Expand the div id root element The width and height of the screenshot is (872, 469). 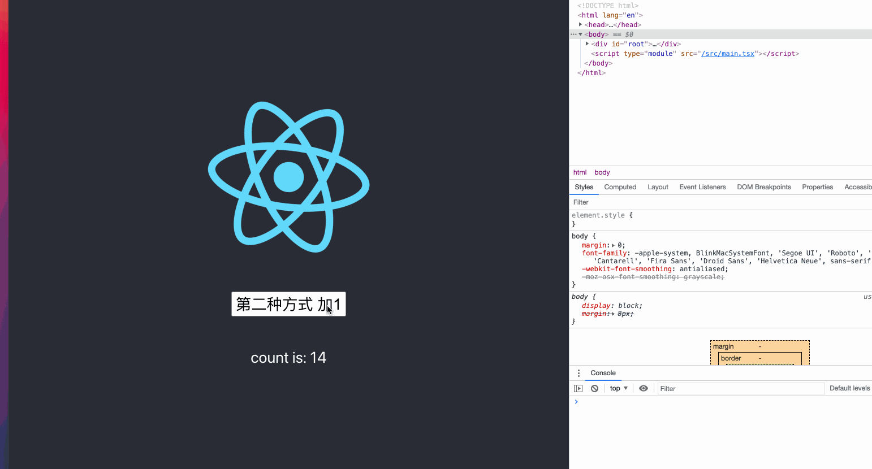tap(587, 44)
